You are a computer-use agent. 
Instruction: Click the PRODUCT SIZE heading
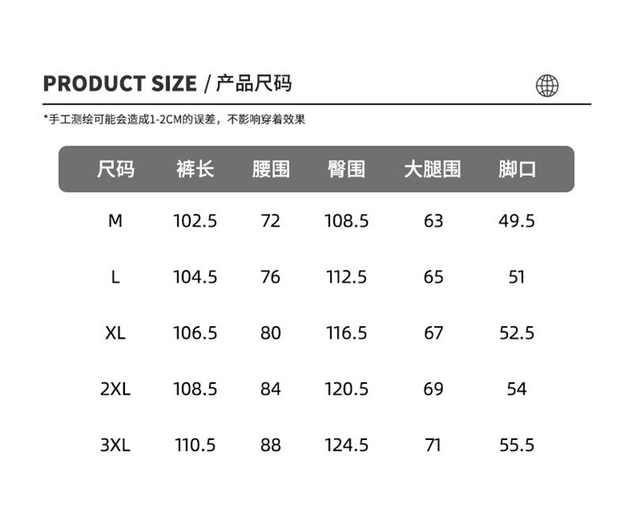click(119, 84)
